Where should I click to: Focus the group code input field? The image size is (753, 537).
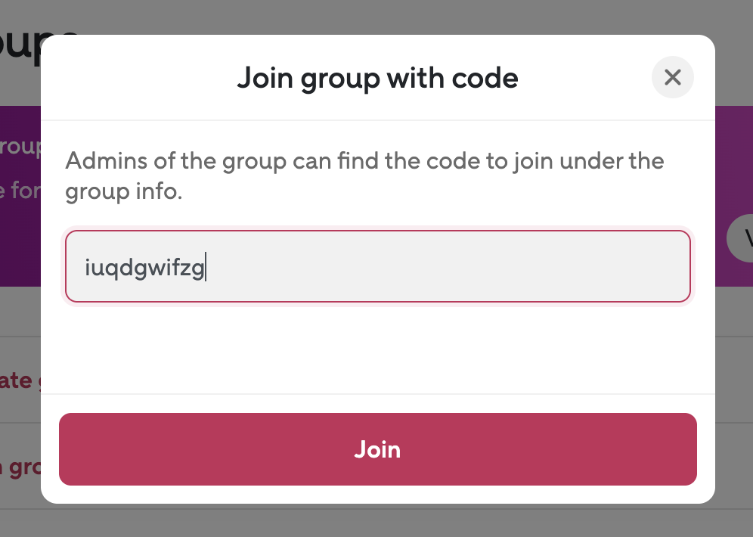378,266
